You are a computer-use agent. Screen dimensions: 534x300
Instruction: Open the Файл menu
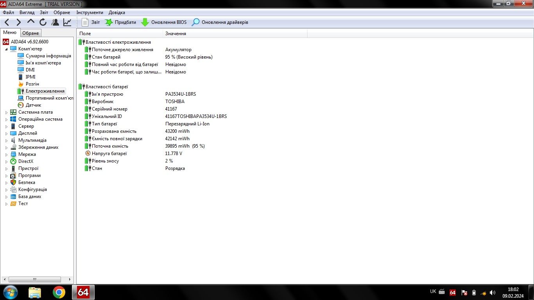pyautogui.click(x=8, y=12)
